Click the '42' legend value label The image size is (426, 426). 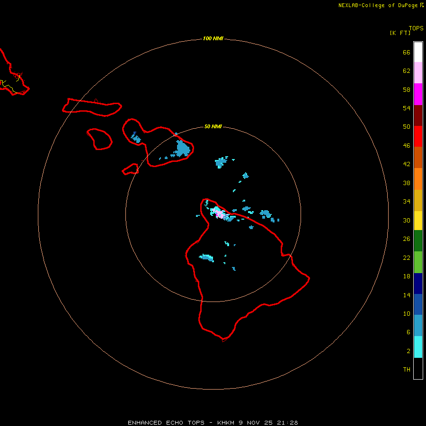(407, 164)
